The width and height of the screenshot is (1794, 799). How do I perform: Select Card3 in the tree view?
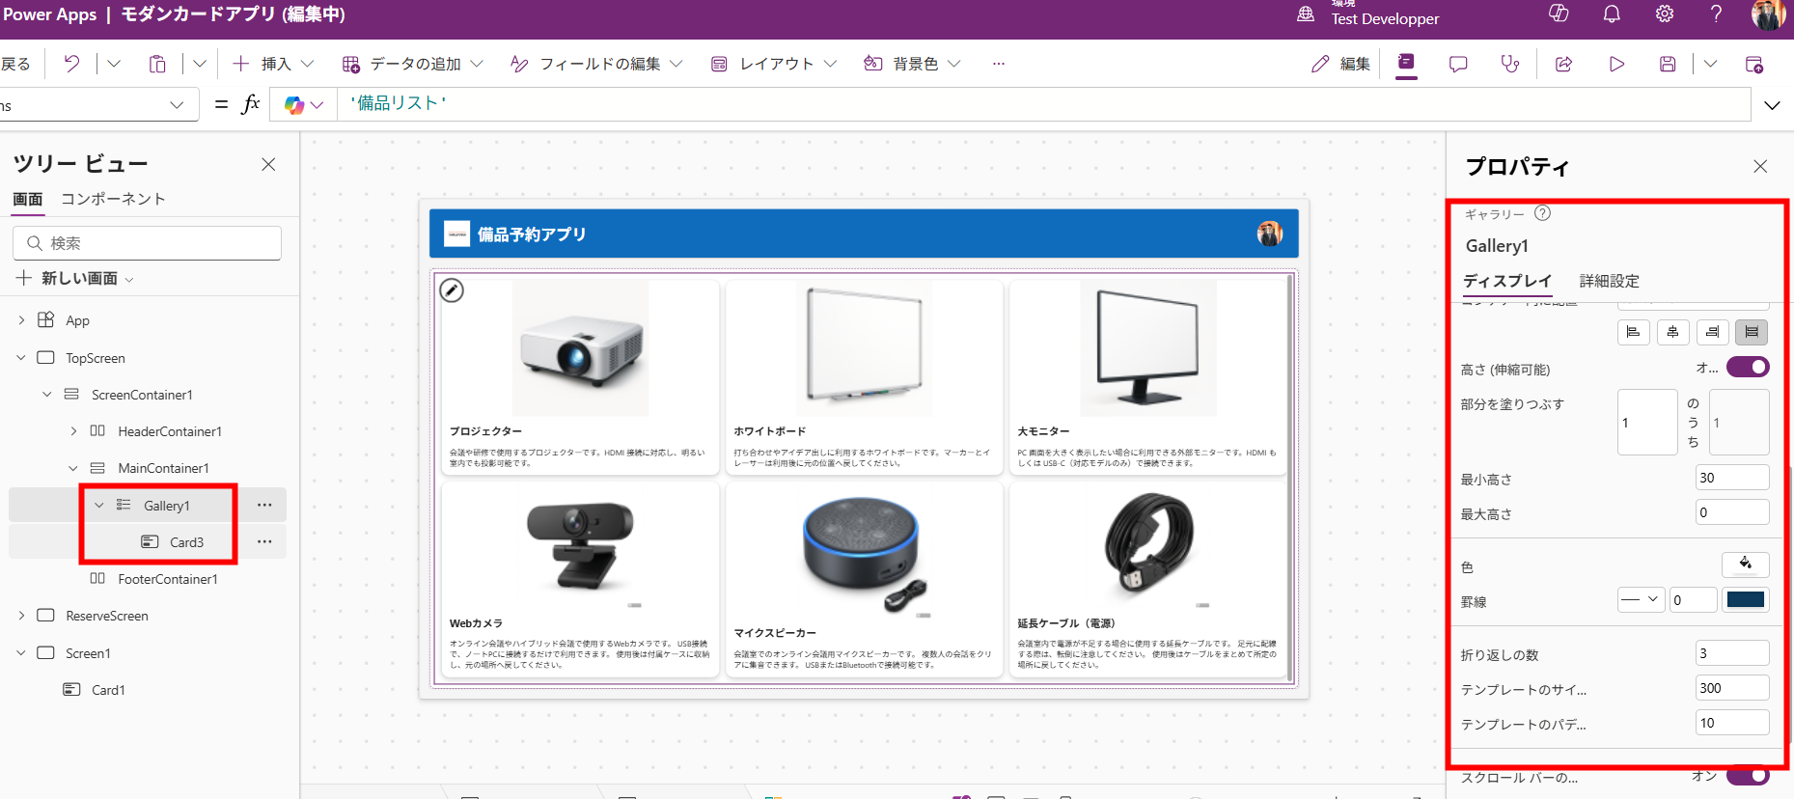point(186,542)
